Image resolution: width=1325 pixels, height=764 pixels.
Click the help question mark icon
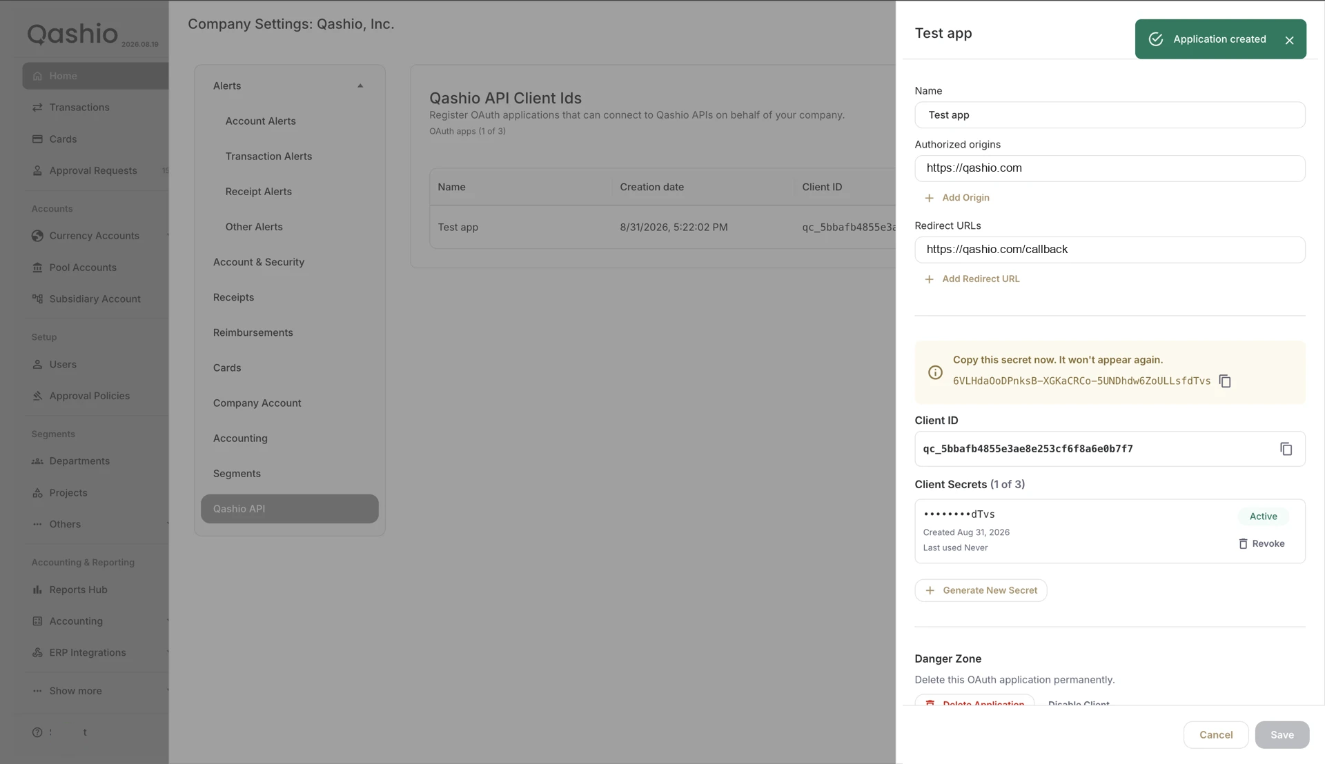(x=37, y=732)
